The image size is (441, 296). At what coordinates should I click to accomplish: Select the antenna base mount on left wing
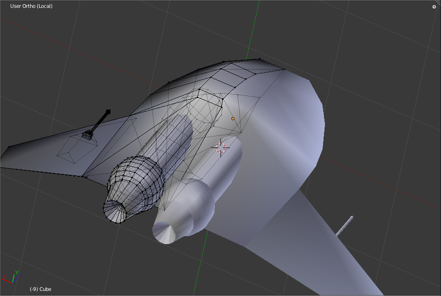(x=87, y=135)
